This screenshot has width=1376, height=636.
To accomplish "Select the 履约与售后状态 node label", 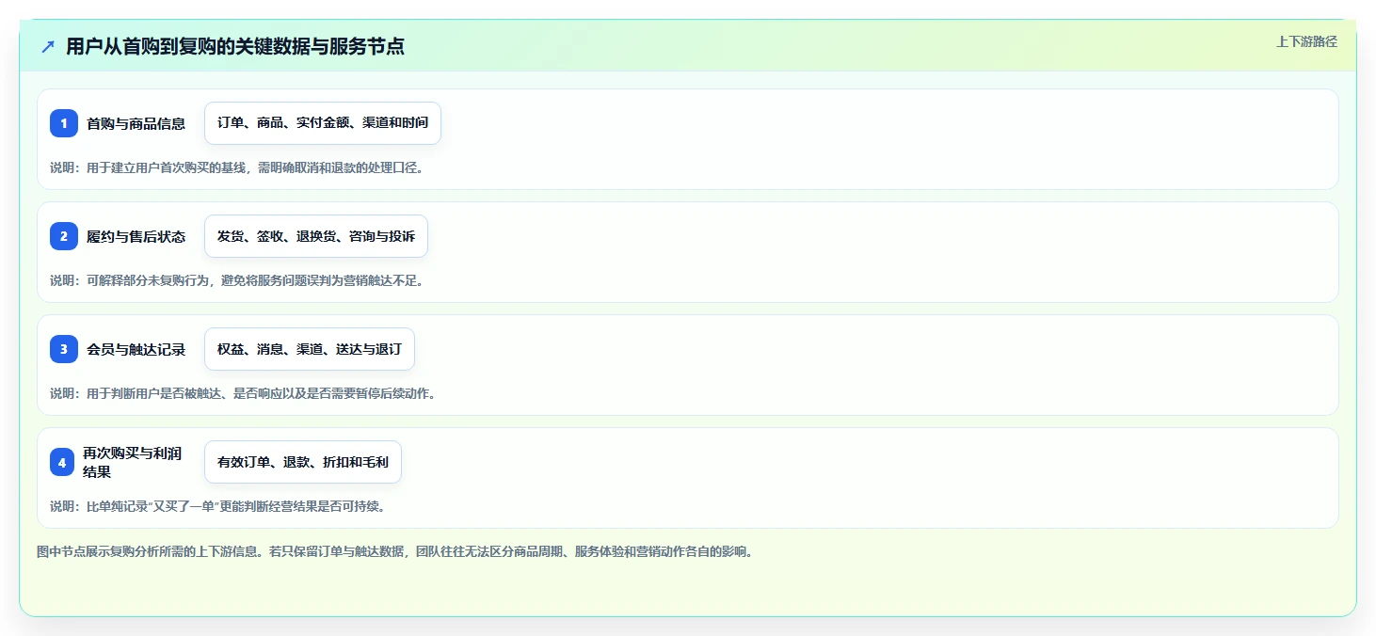I will point(136,236).
